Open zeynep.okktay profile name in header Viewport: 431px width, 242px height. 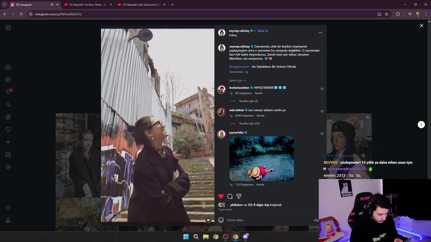pos(239,31)
